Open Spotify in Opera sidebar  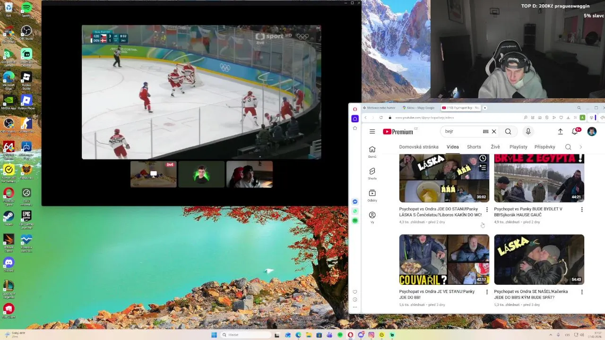click(x=355, y=221)
